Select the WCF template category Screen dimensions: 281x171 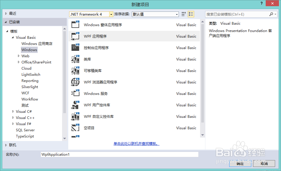point(25,93)
